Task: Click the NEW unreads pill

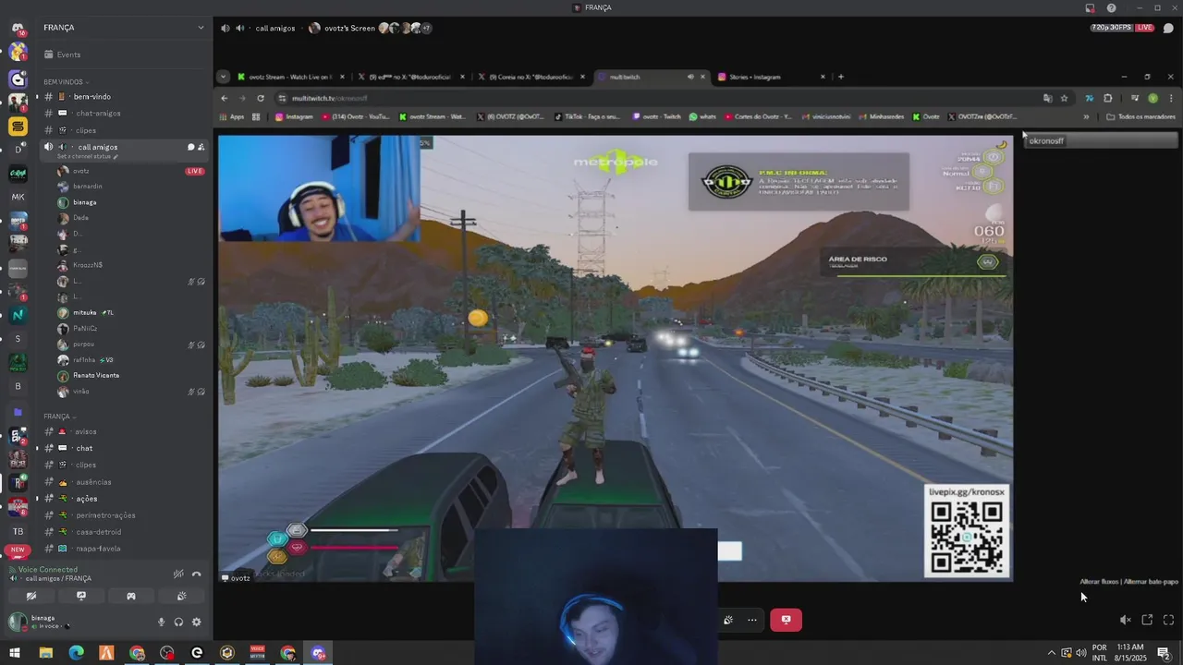Action: click(x=17, y=550)
